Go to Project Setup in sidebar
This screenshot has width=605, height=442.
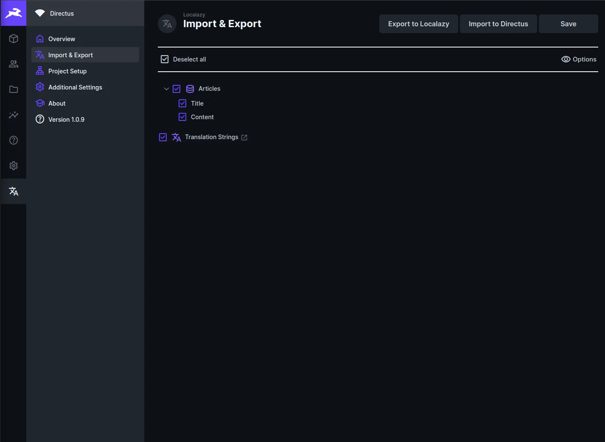click(x=67, y=71)
